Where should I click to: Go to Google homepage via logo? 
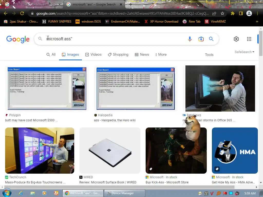coord(18,39)
